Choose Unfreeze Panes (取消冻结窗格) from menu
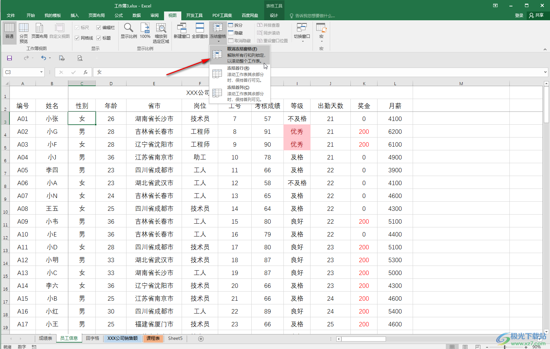This screenshot has width=550, height=349. click(x=240, y=55)
